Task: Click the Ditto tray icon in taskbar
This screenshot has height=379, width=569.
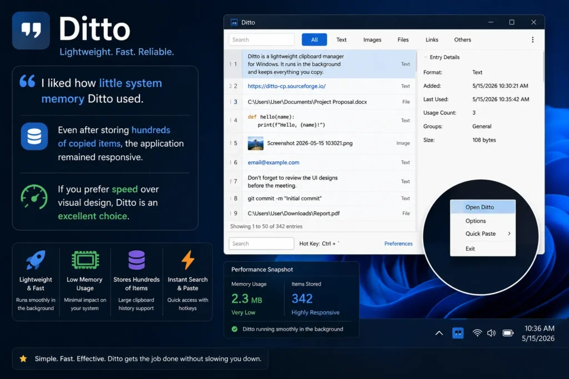Action: pyautogui.click(x=458, y=332)
